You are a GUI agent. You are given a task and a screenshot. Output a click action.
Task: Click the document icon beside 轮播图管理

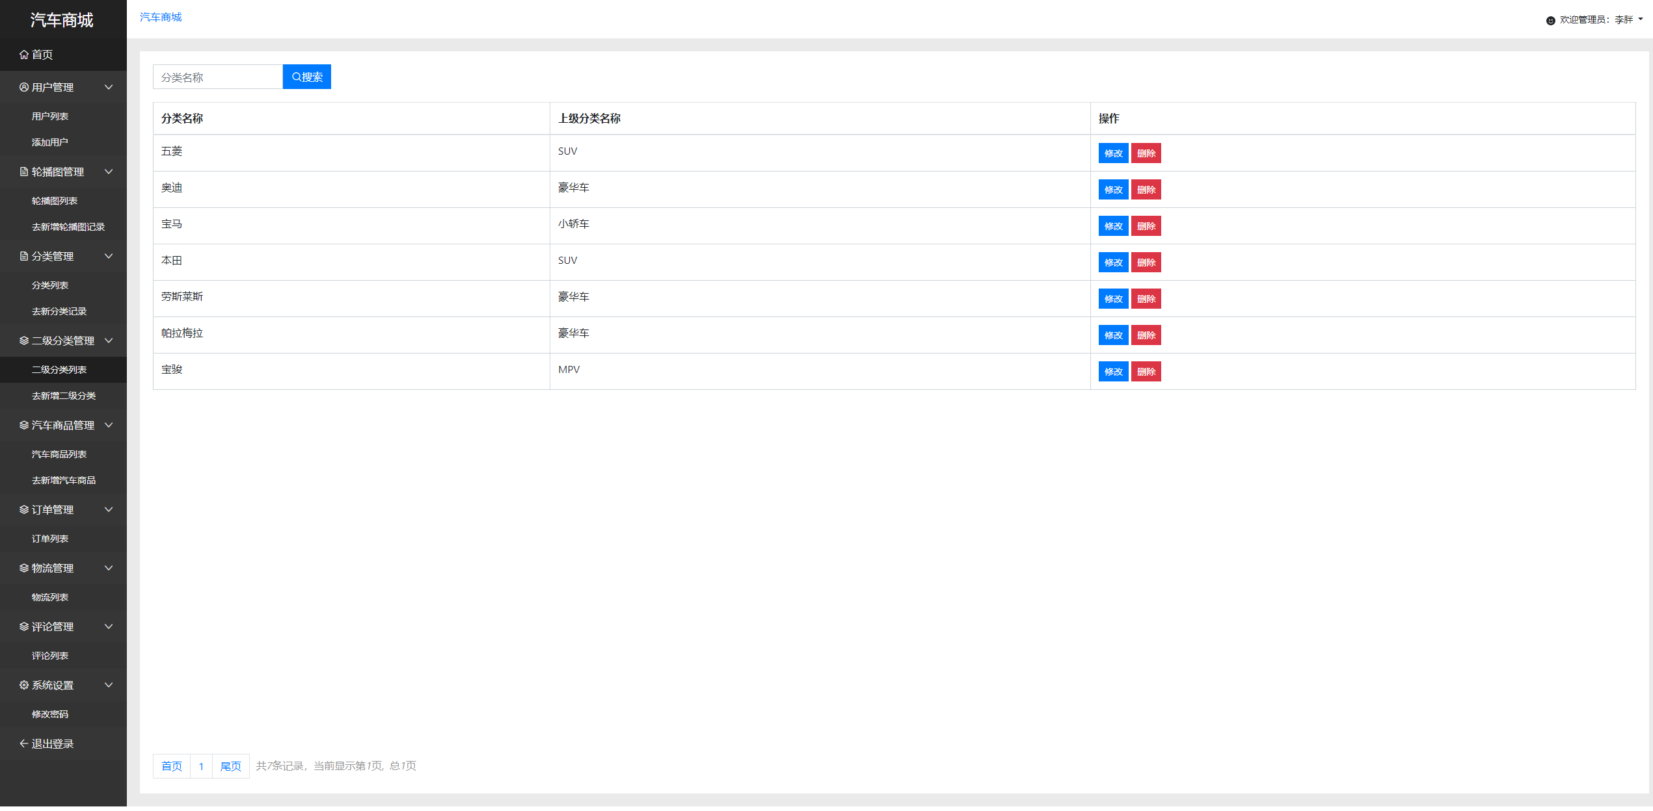tap(24, 172)
